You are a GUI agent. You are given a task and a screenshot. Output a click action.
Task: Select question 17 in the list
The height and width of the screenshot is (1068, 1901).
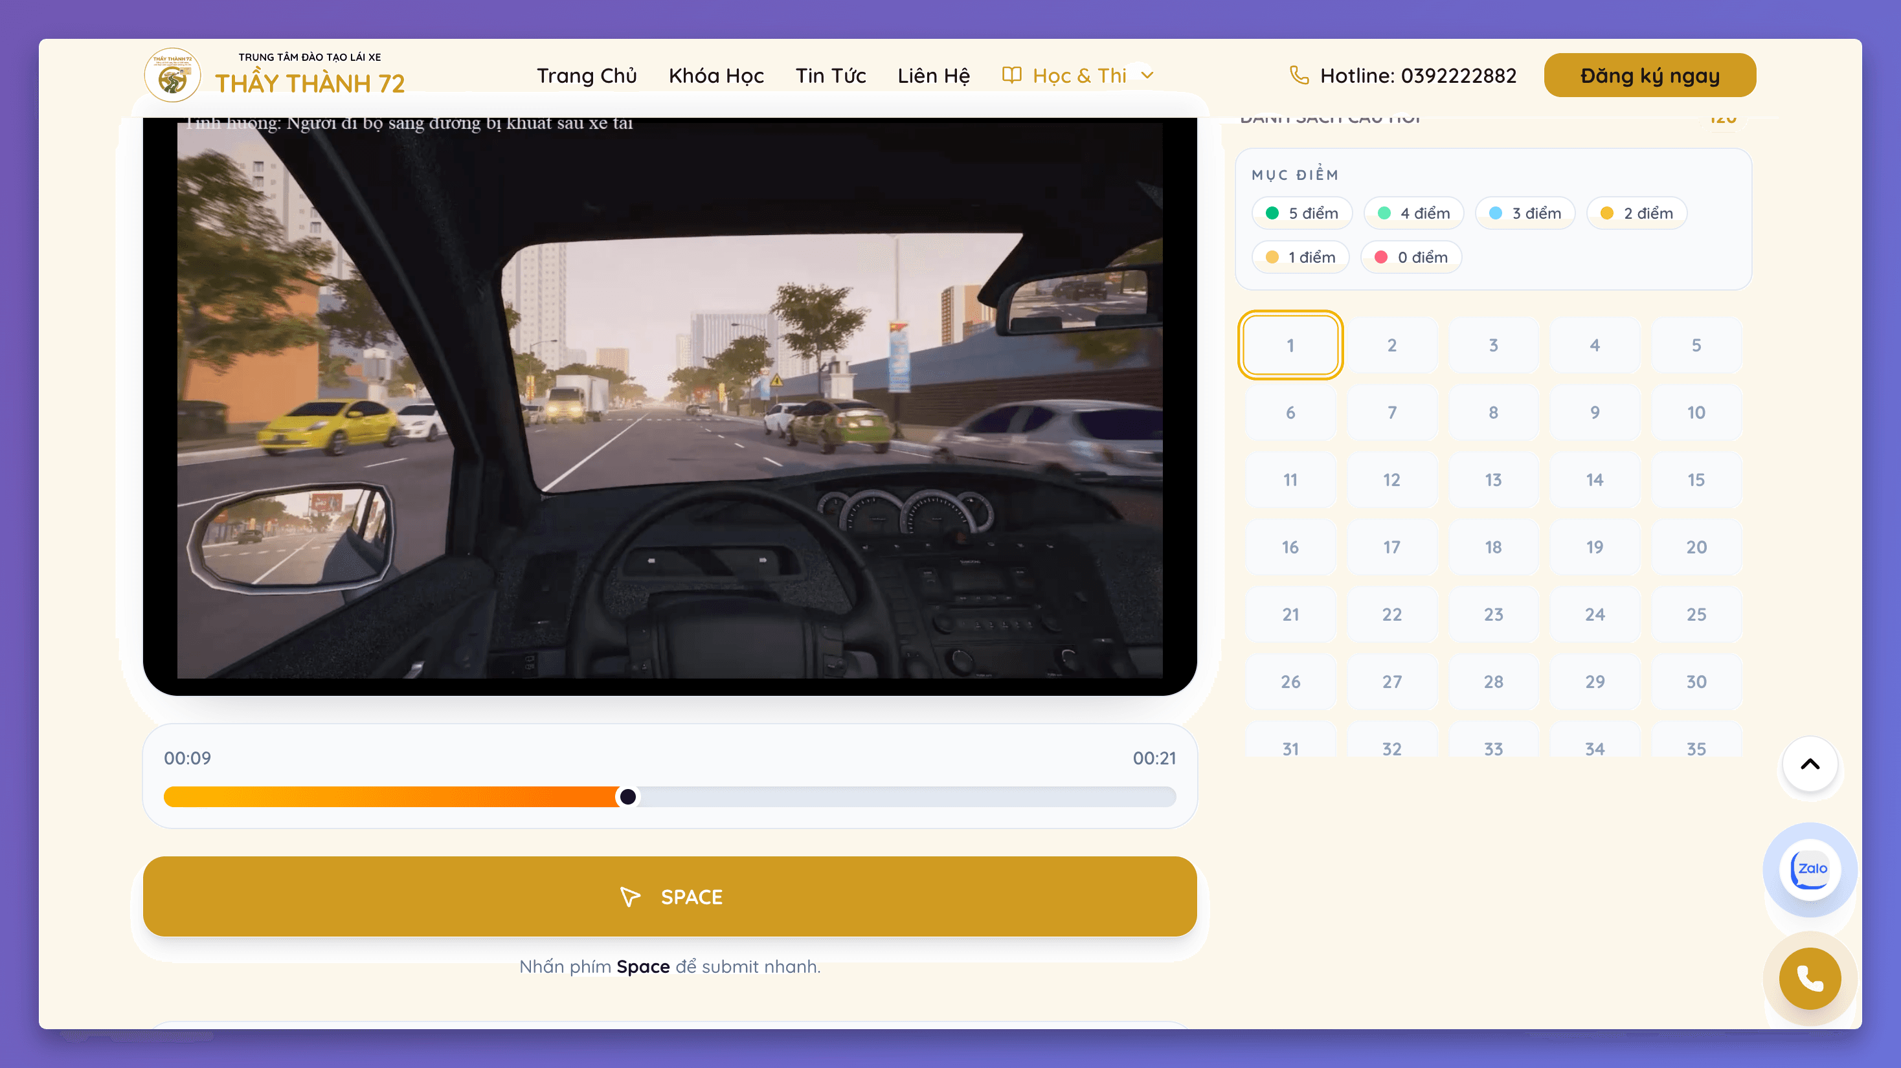pos(1392,548)
